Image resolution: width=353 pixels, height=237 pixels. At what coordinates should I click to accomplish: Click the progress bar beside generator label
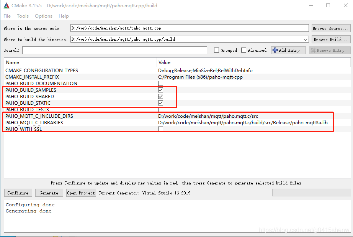(x=311, y=193)
